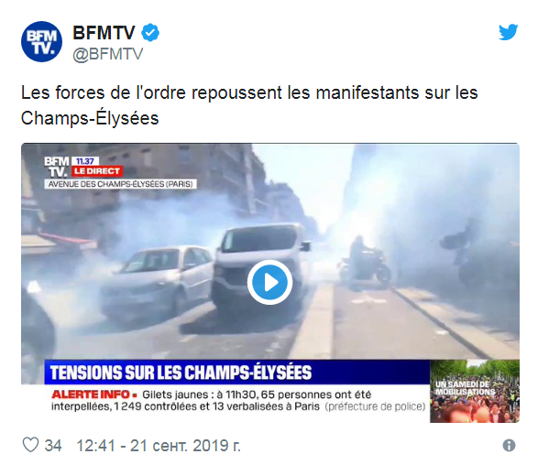The width and height of the screenshot is (538, 465).
Task: Open the @BFMTV handle link
Action: click(108, 54)
